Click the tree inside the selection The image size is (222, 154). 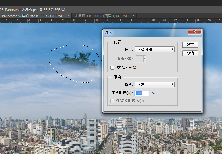79,60
